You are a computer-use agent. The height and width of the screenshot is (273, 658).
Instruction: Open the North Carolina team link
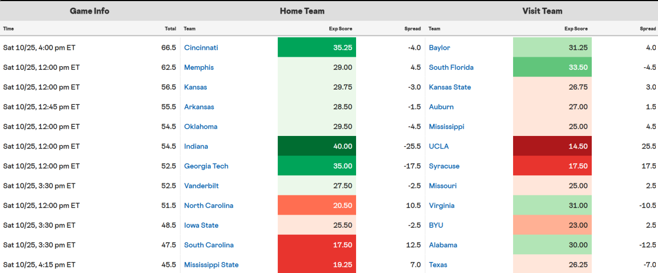pyautogui.click(x=208, y=206)
